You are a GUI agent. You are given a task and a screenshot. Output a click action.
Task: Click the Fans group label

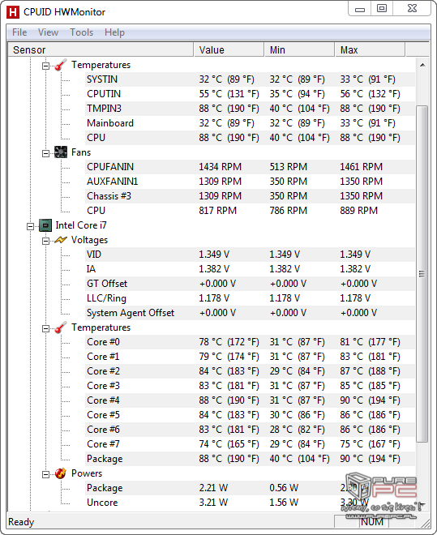click(x=81, y=152)
